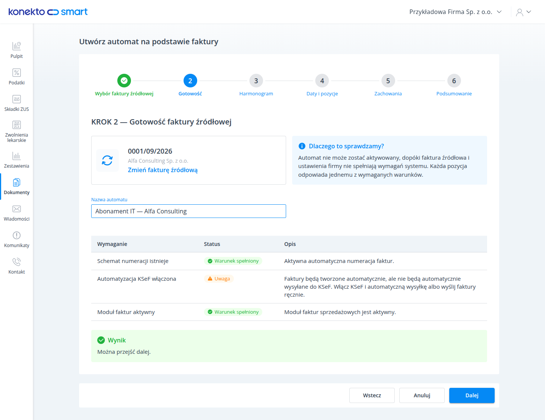Viewport: 545px width, 420px height.
Task: Click invoice number 0001/09/2026
Action: point(150,151)
